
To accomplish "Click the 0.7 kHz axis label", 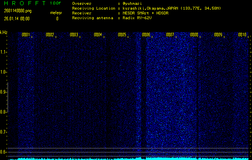I will pos(3,132).
